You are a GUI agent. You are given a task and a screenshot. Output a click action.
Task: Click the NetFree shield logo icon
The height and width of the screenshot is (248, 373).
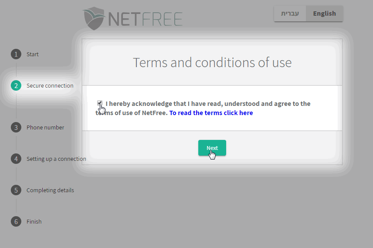(94, 19)
